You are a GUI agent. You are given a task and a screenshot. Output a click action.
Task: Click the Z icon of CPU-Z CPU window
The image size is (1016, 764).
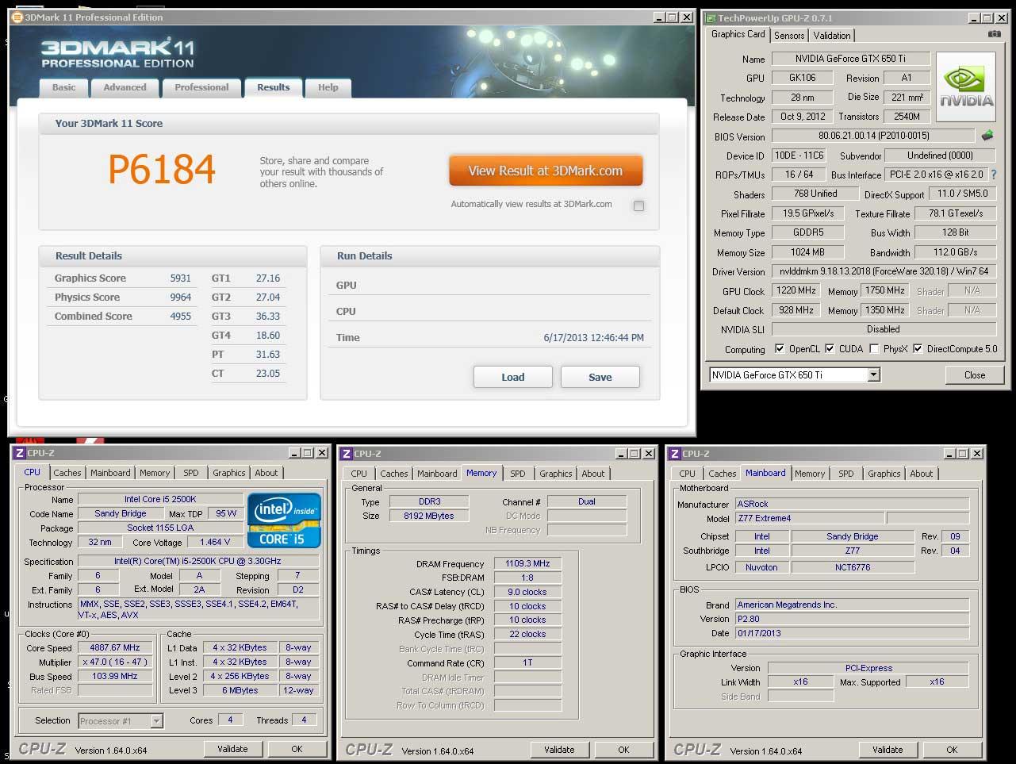point(19,453)
